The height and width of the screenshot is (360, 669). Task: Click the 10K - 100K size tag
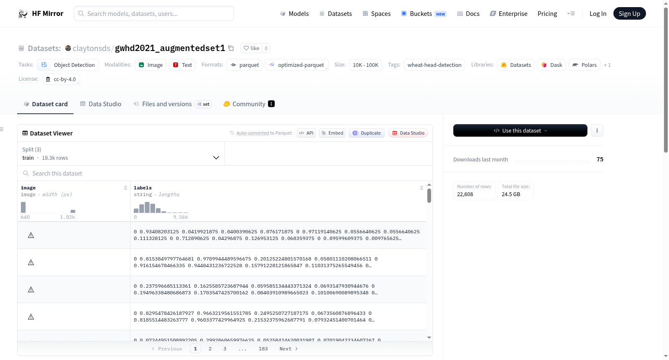(365, 65)
